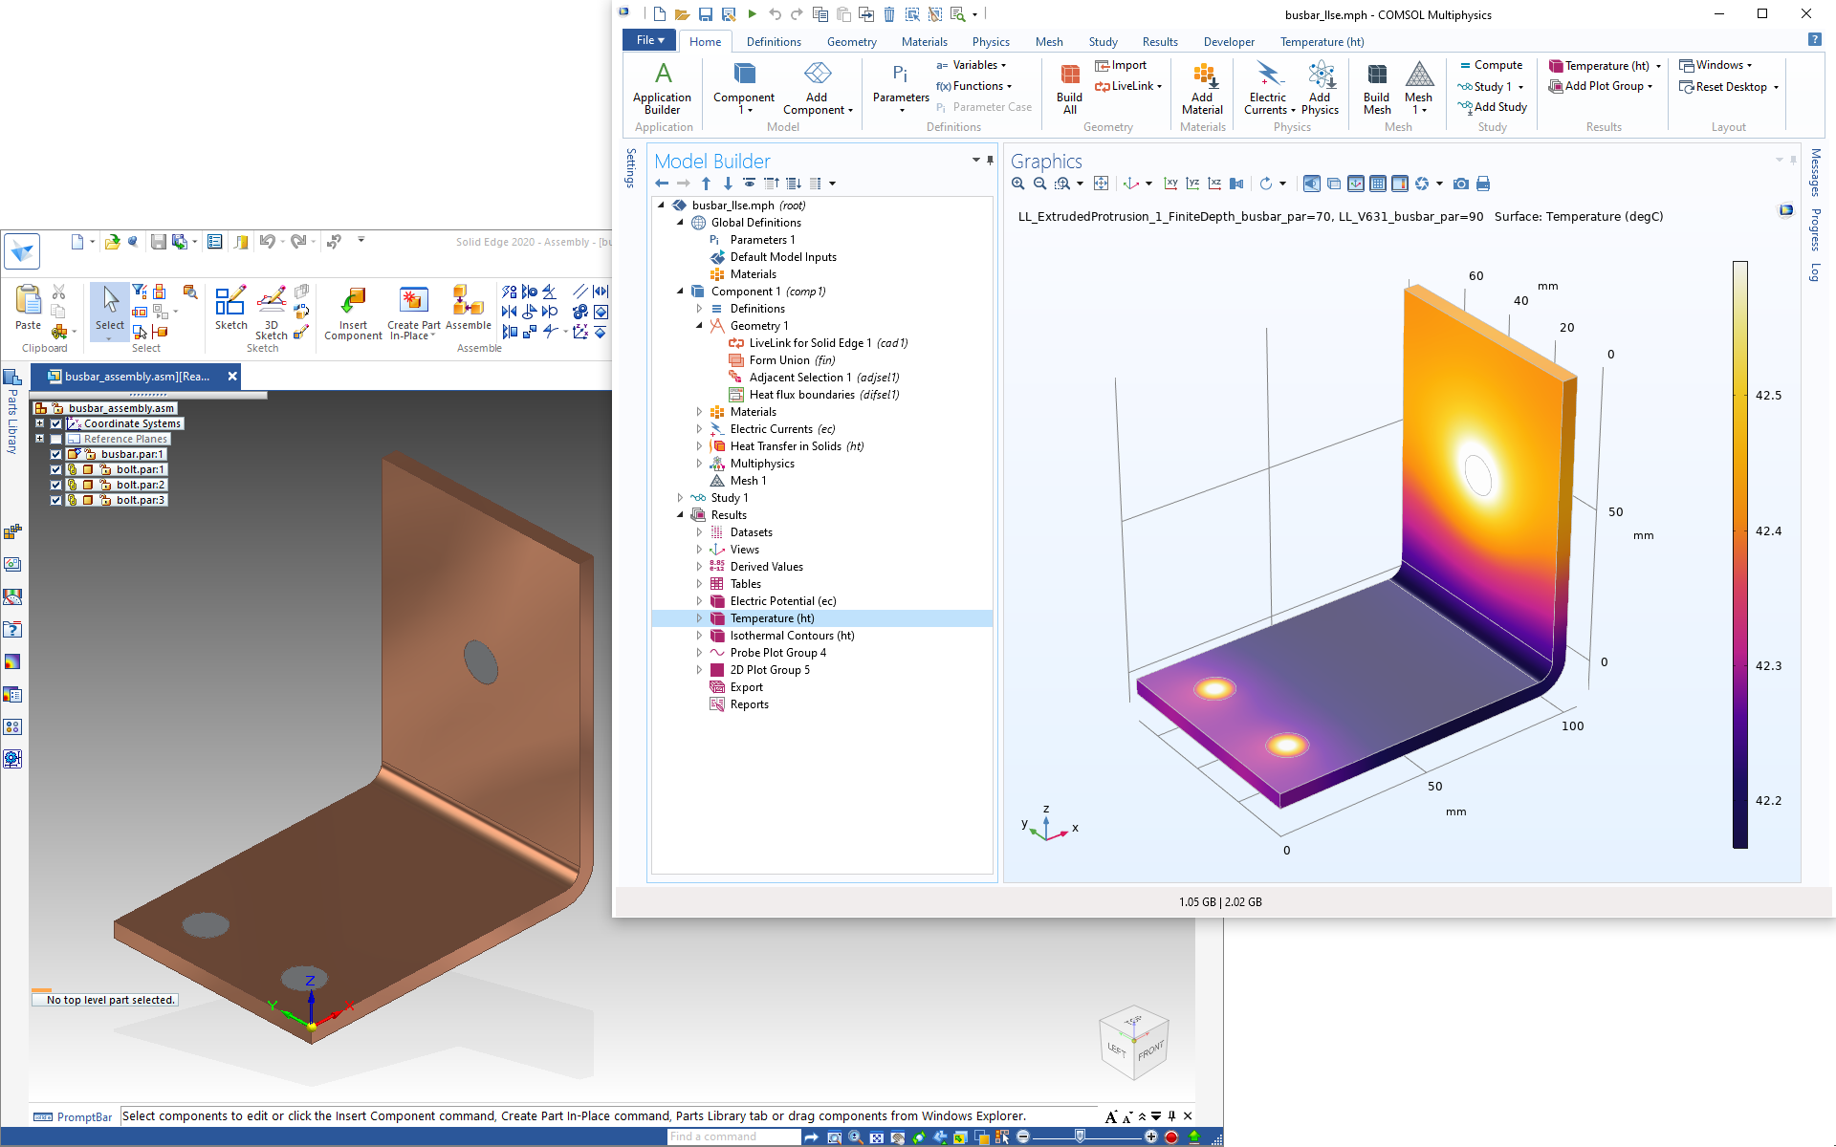Click the Sketch tool in Solid Edge
Image resolution: width=1836 pixels, height=1147 pixels.
coord(230,308)
